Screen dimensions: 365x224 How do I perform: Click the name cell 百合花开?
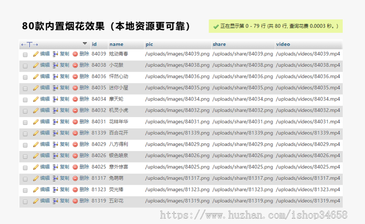[x=118, y=133]
